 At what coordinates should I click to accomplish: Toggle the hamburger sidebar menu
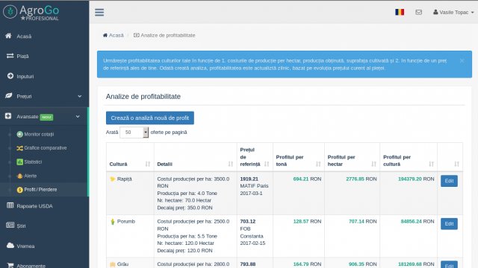(x=99, y=13)
